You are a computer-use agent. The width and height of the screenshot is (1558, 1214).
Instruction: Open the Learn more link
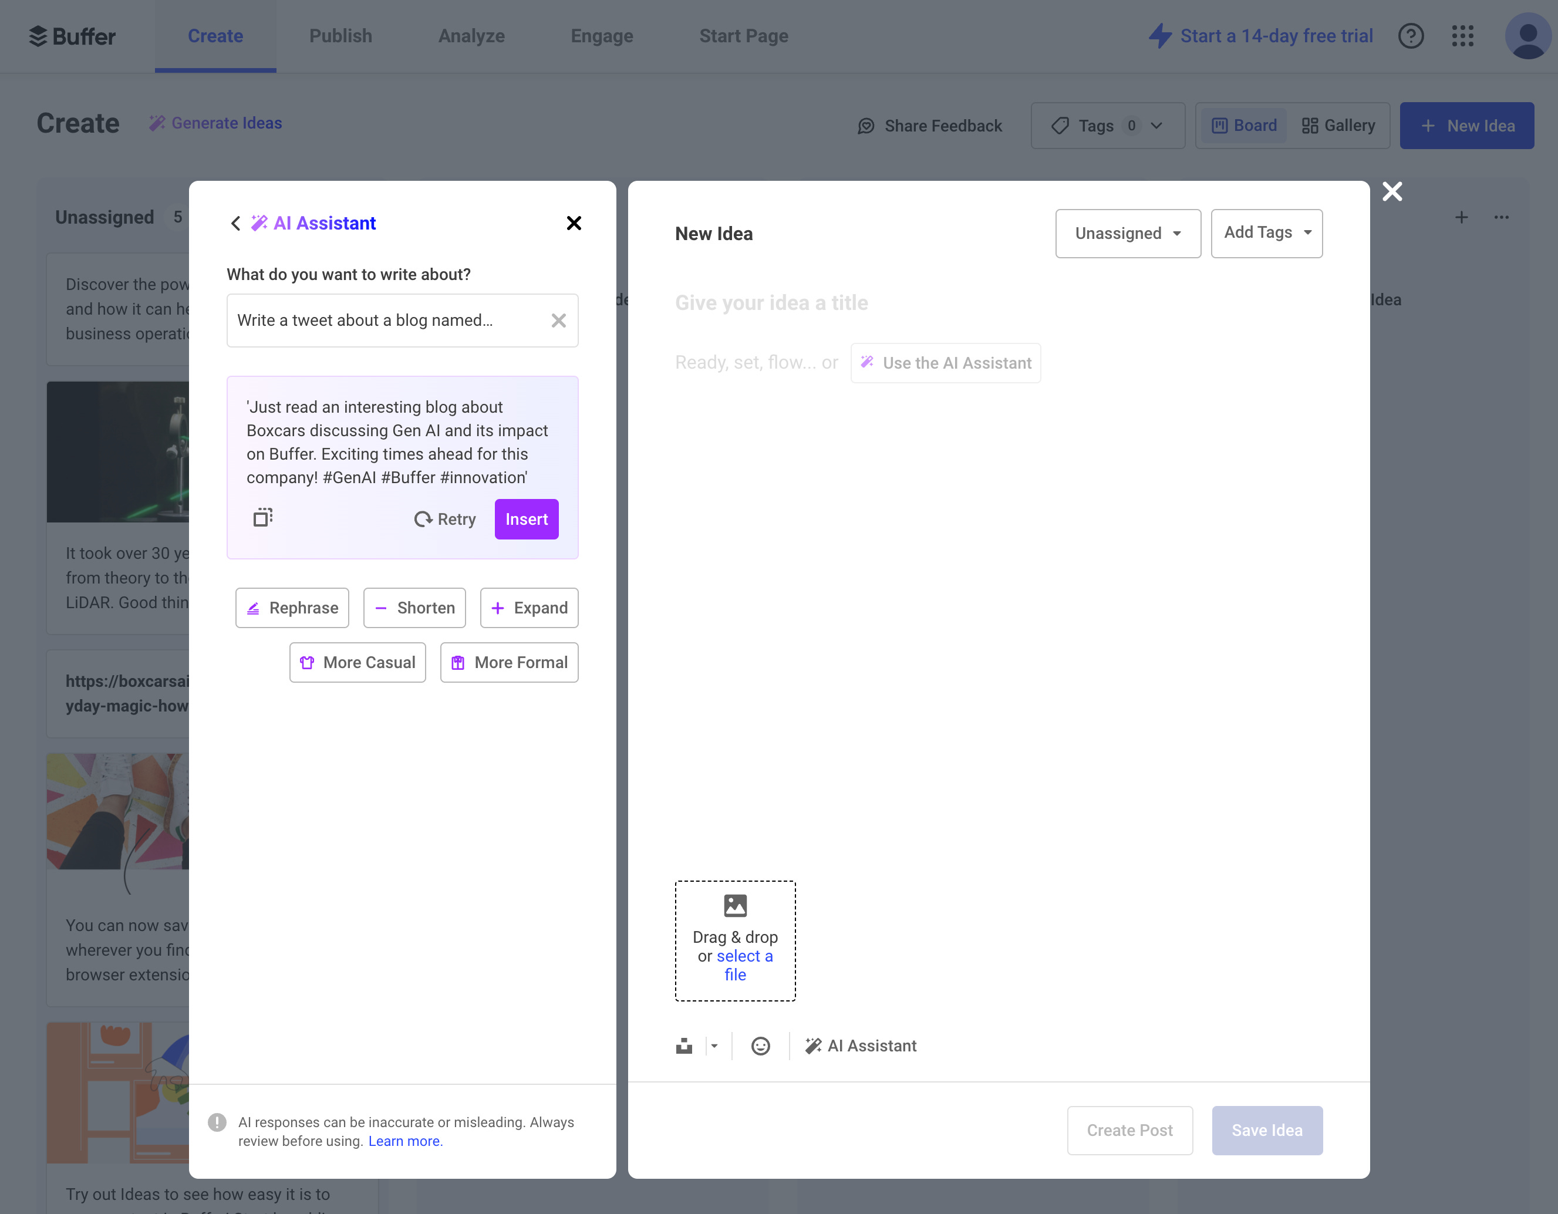[x=404, y=1141]
